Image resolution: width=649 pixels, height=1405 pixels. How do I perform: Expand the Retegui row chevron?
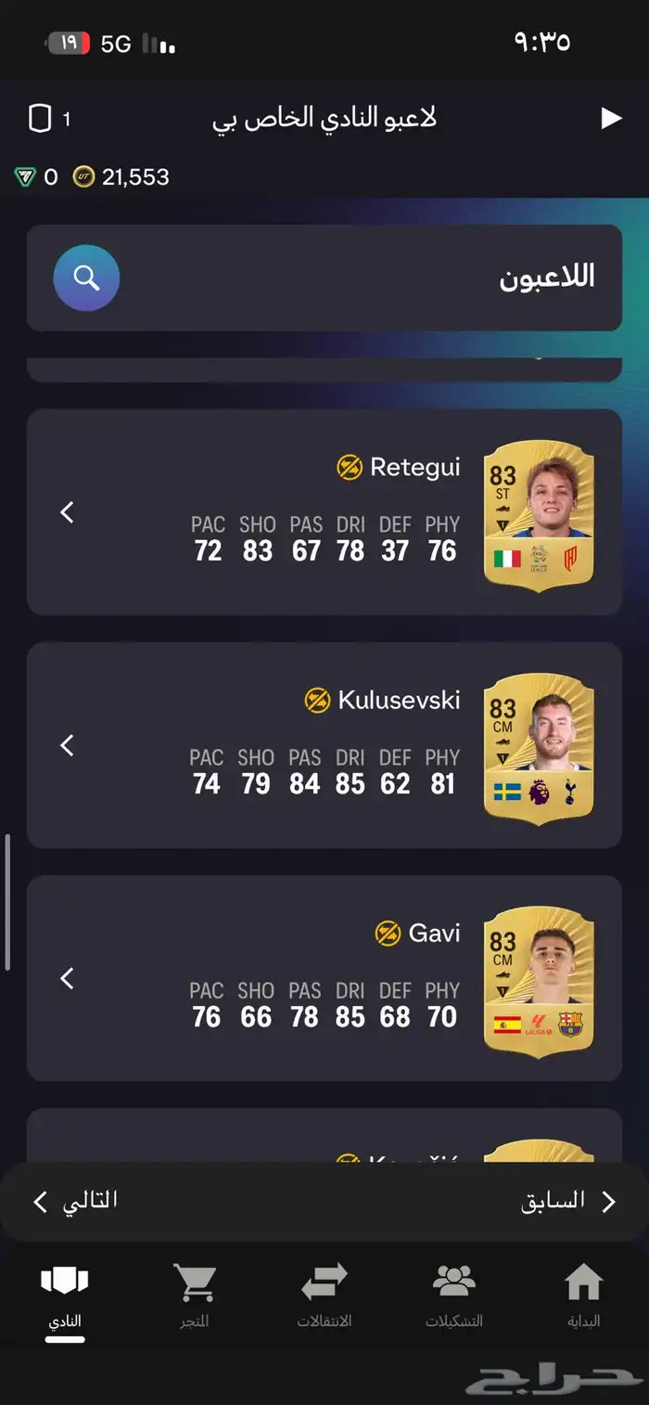point(67,511)
